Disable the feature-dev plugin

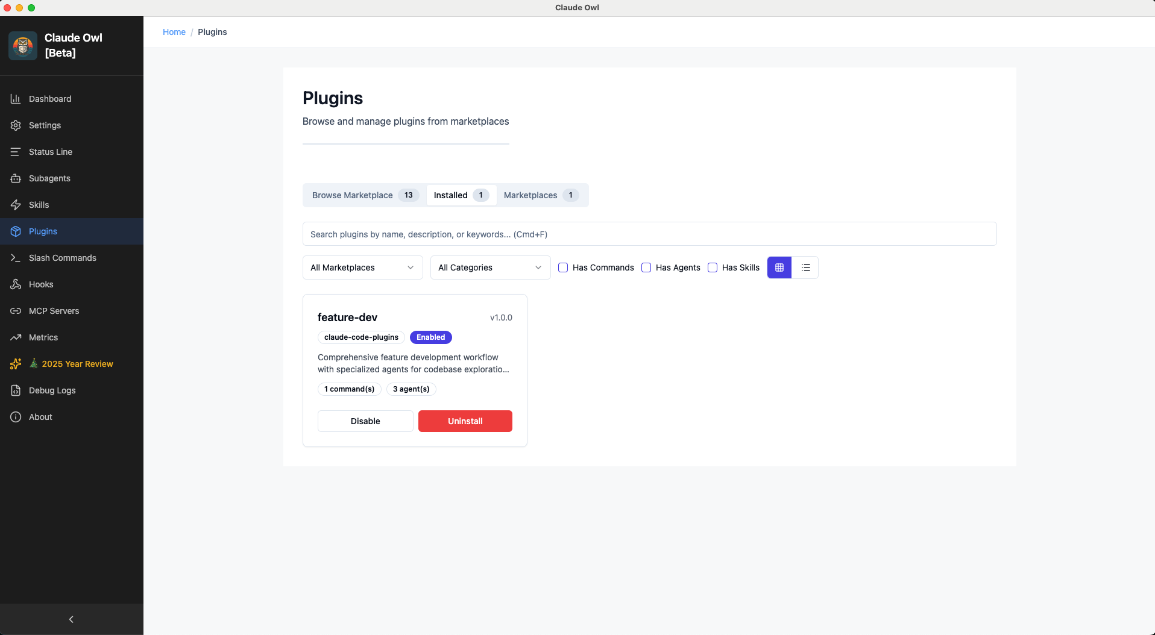365,421
